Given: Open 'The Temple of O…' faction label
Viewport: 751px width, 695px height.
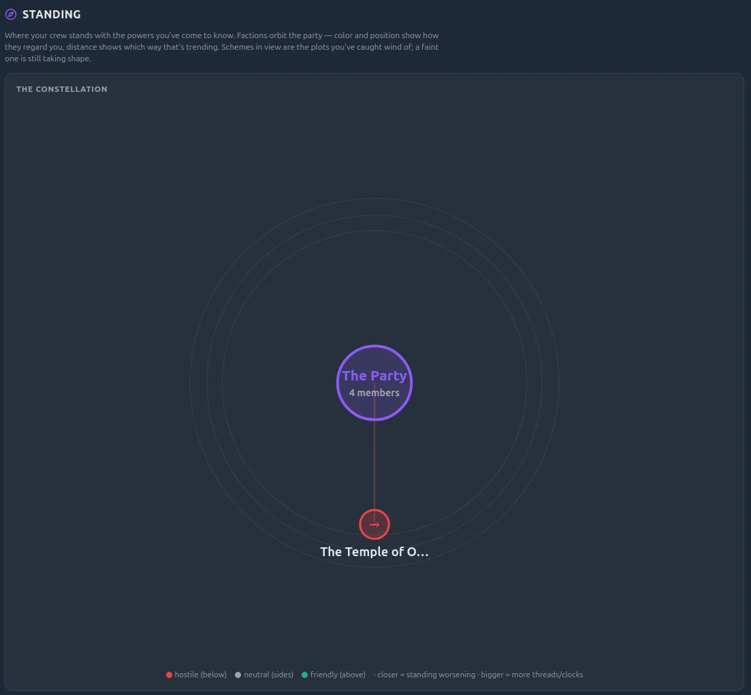Looking at the screenshot, I should pos(374,552).
